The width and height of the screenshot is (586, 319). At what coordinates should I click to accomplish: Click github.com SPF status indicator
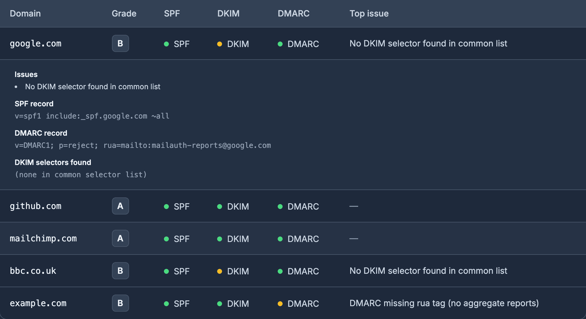coord(177,207)
